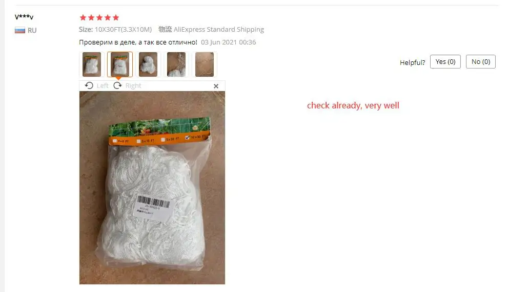Mark review helpful with Yes (0)
Image resolution: width=508 pixels, height=292 pixels.
pyautogui.click(x=445, y=62)
